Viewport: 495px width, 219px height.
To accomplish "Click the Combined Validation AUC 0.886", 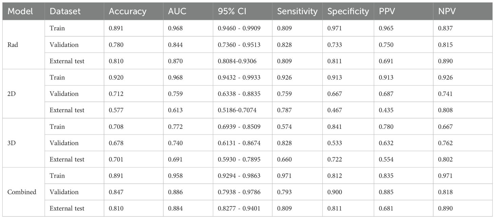I will tap(175, 192).
